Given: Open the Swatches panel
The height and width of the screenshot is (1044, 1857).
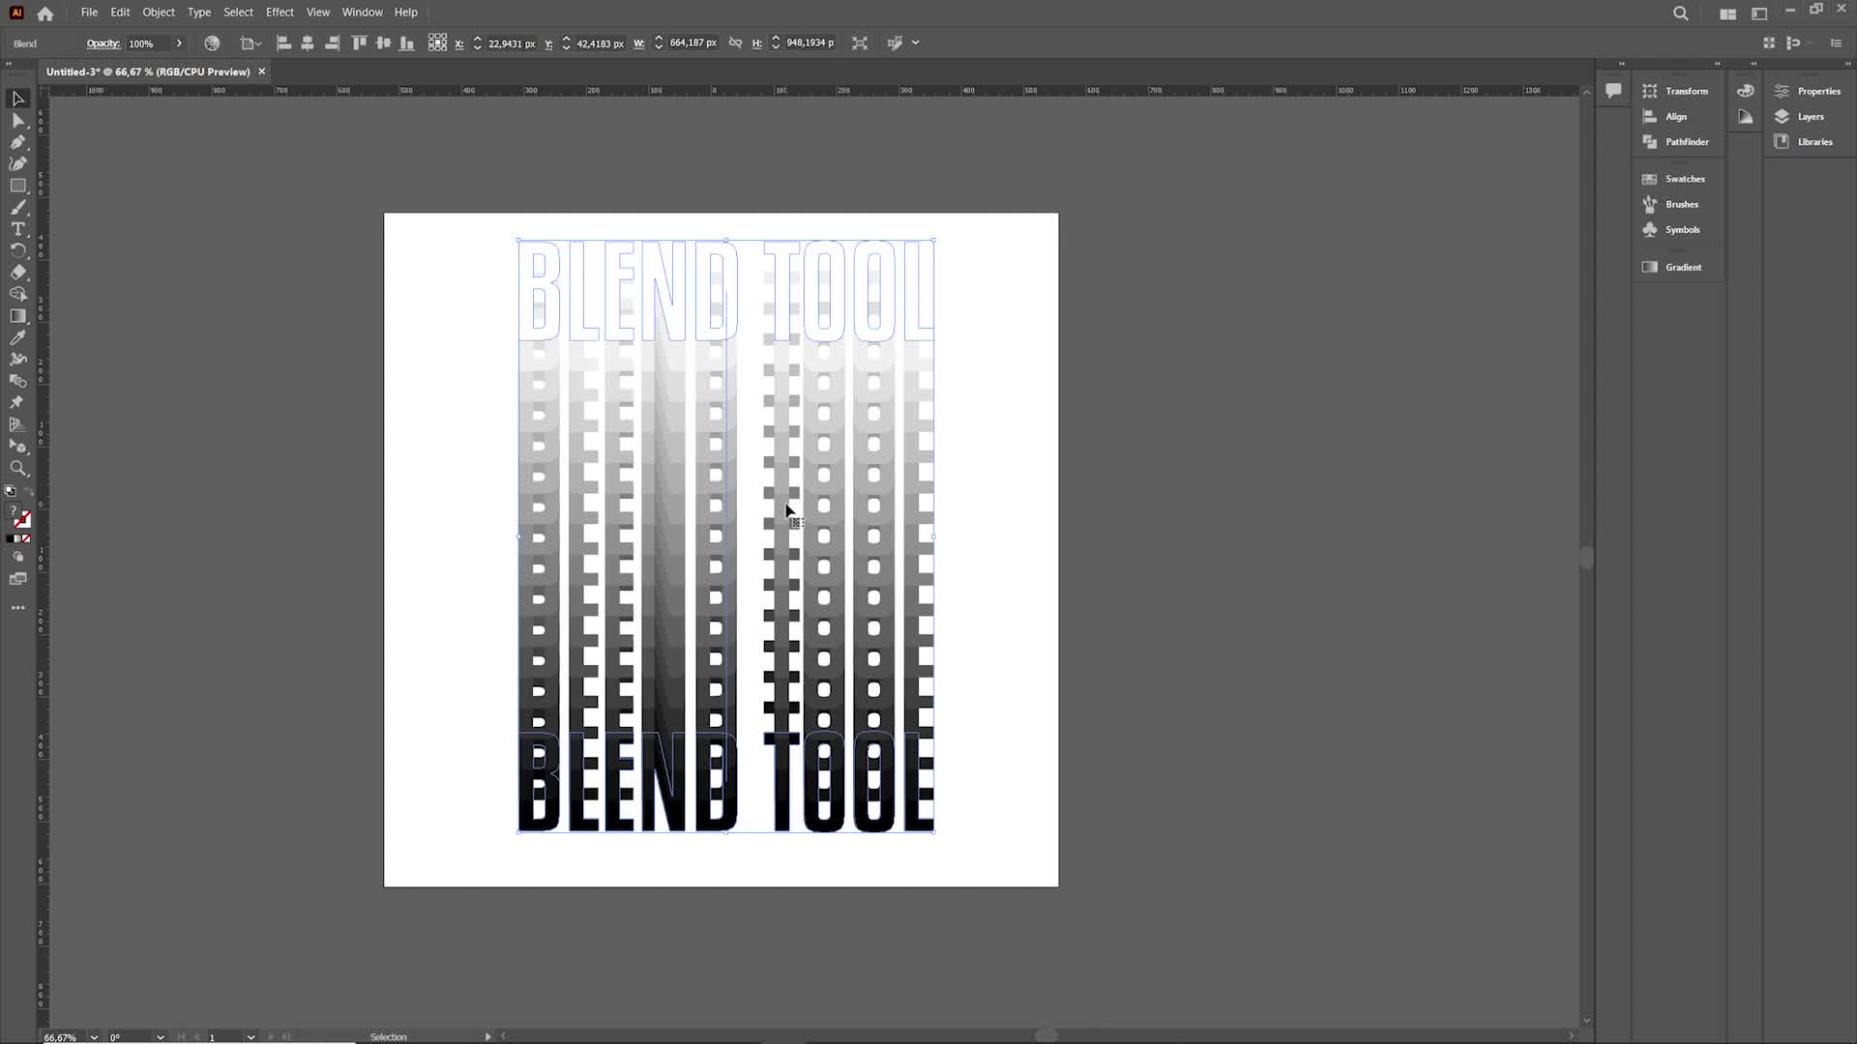Looking at the screenshot, I should [x=1684, y=179].
